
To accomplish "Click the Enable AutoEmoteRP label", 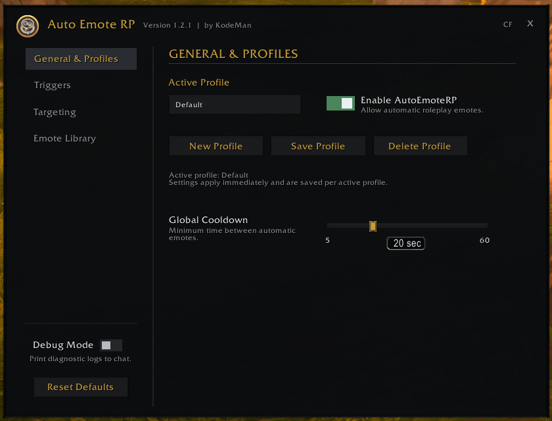I will (408, 100).
